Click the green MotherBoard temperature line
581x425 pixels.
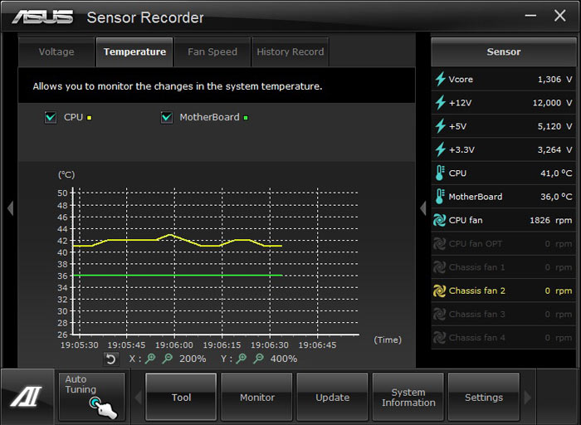[x=178, y=276]
